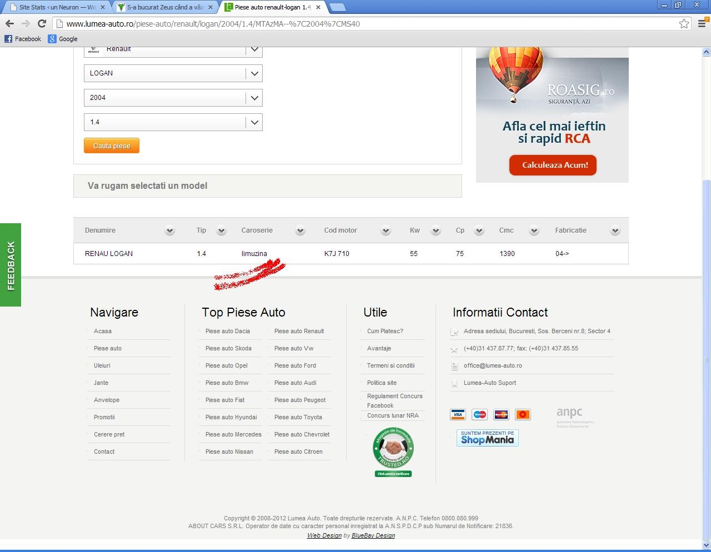Sort by Denumire column arrow
The width and height of the screenshot is (711, 552).
pyautogui.click(x=170, y=230)
